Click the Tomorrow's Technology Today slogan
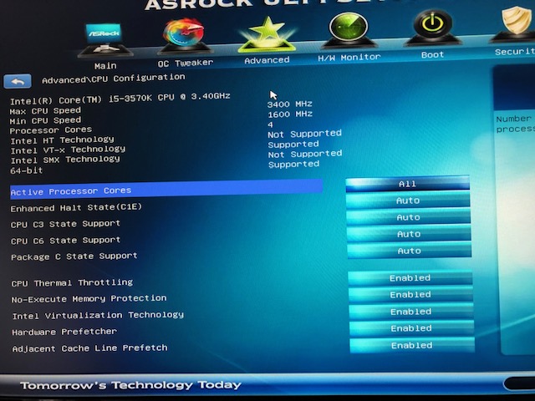 130,385
